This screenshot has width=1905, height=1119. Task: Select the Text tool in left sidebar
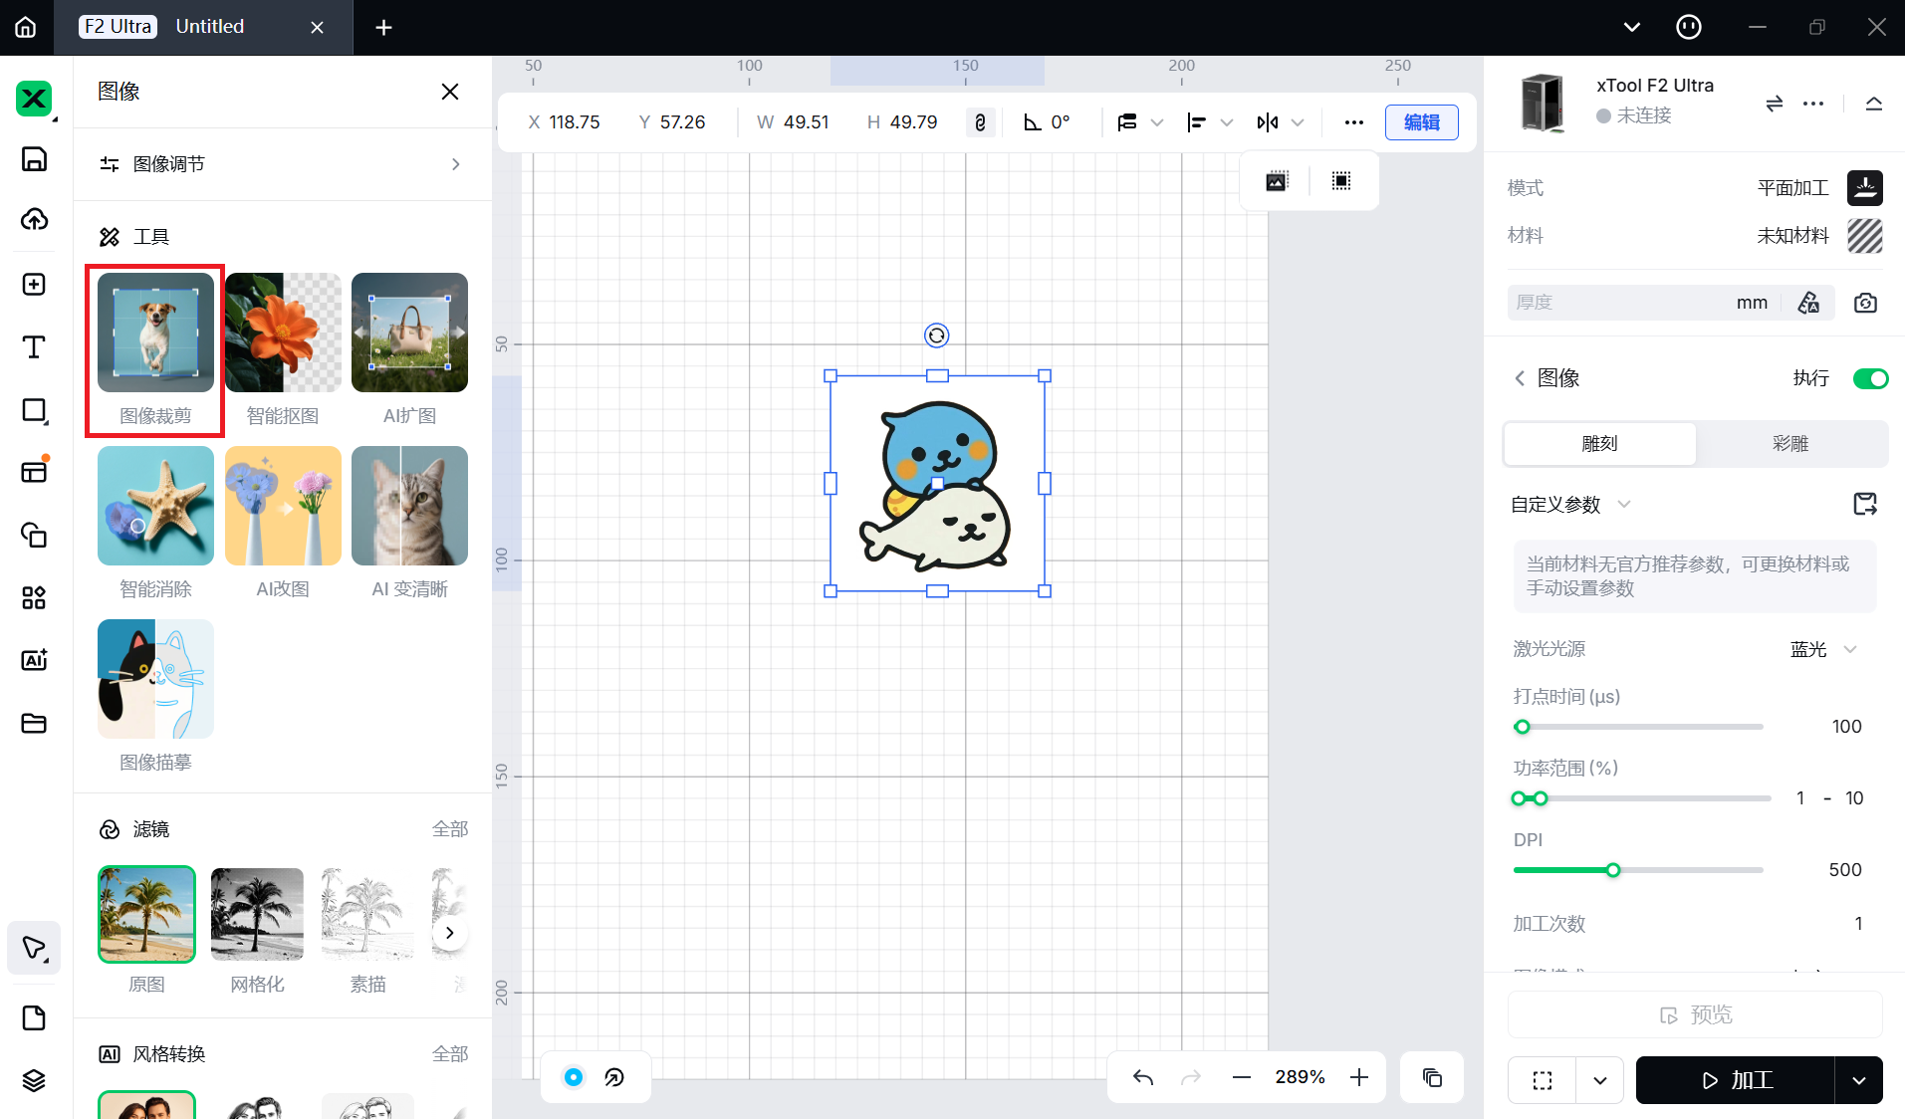[x=34, y=347]
